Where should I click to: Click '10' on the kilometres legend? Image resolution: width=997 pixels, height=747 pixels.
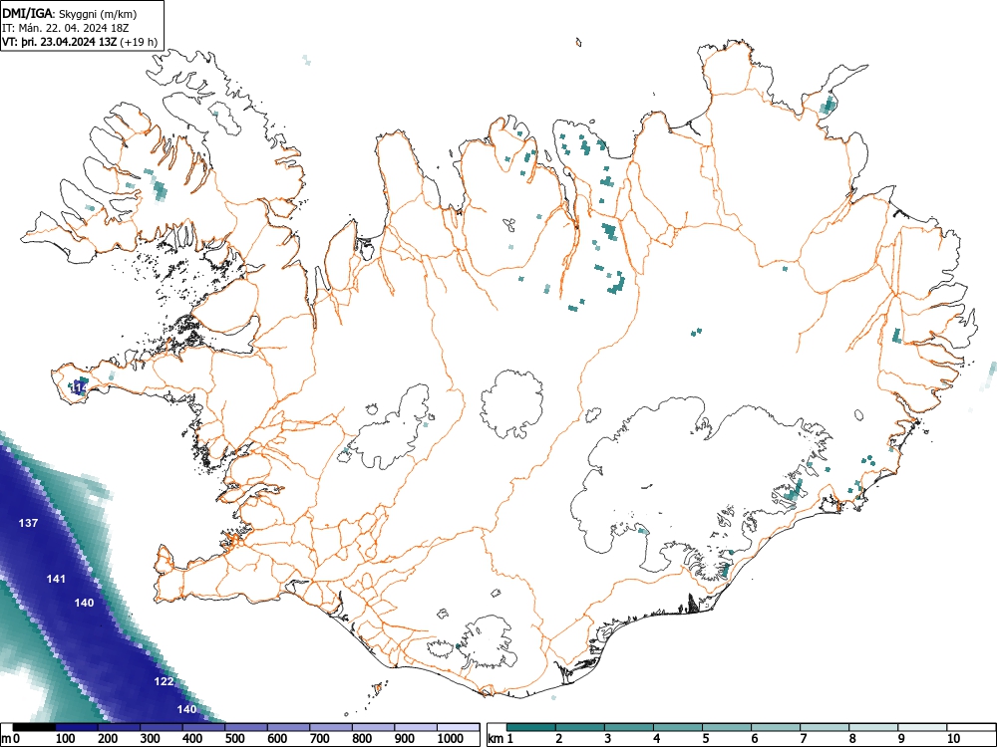click(x=952, y=739)
